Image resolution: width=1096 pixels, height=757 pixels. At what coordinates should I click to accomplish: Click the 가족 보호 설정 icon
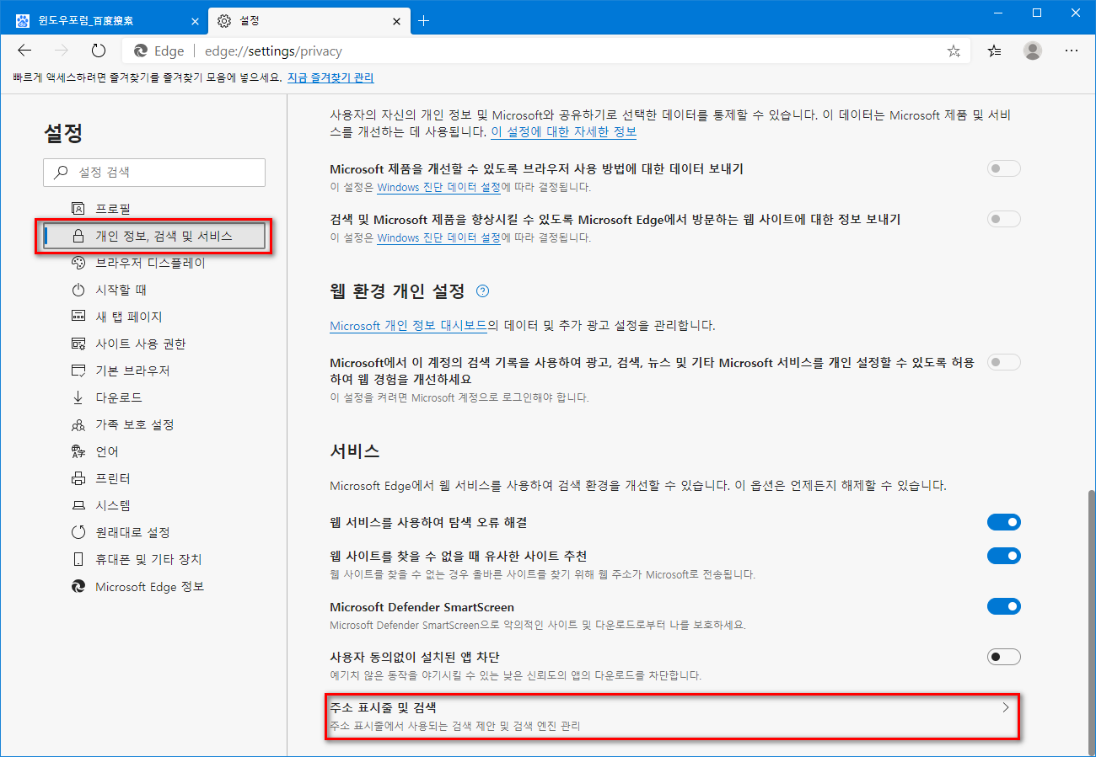(78, 424)
